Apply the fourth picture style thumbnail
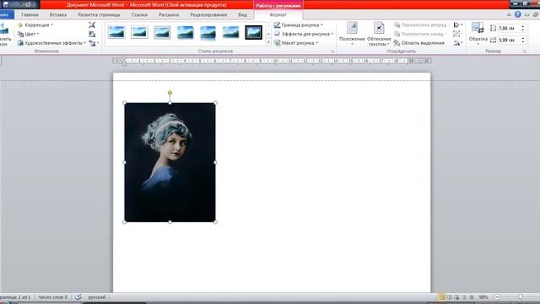 (185, 32)
